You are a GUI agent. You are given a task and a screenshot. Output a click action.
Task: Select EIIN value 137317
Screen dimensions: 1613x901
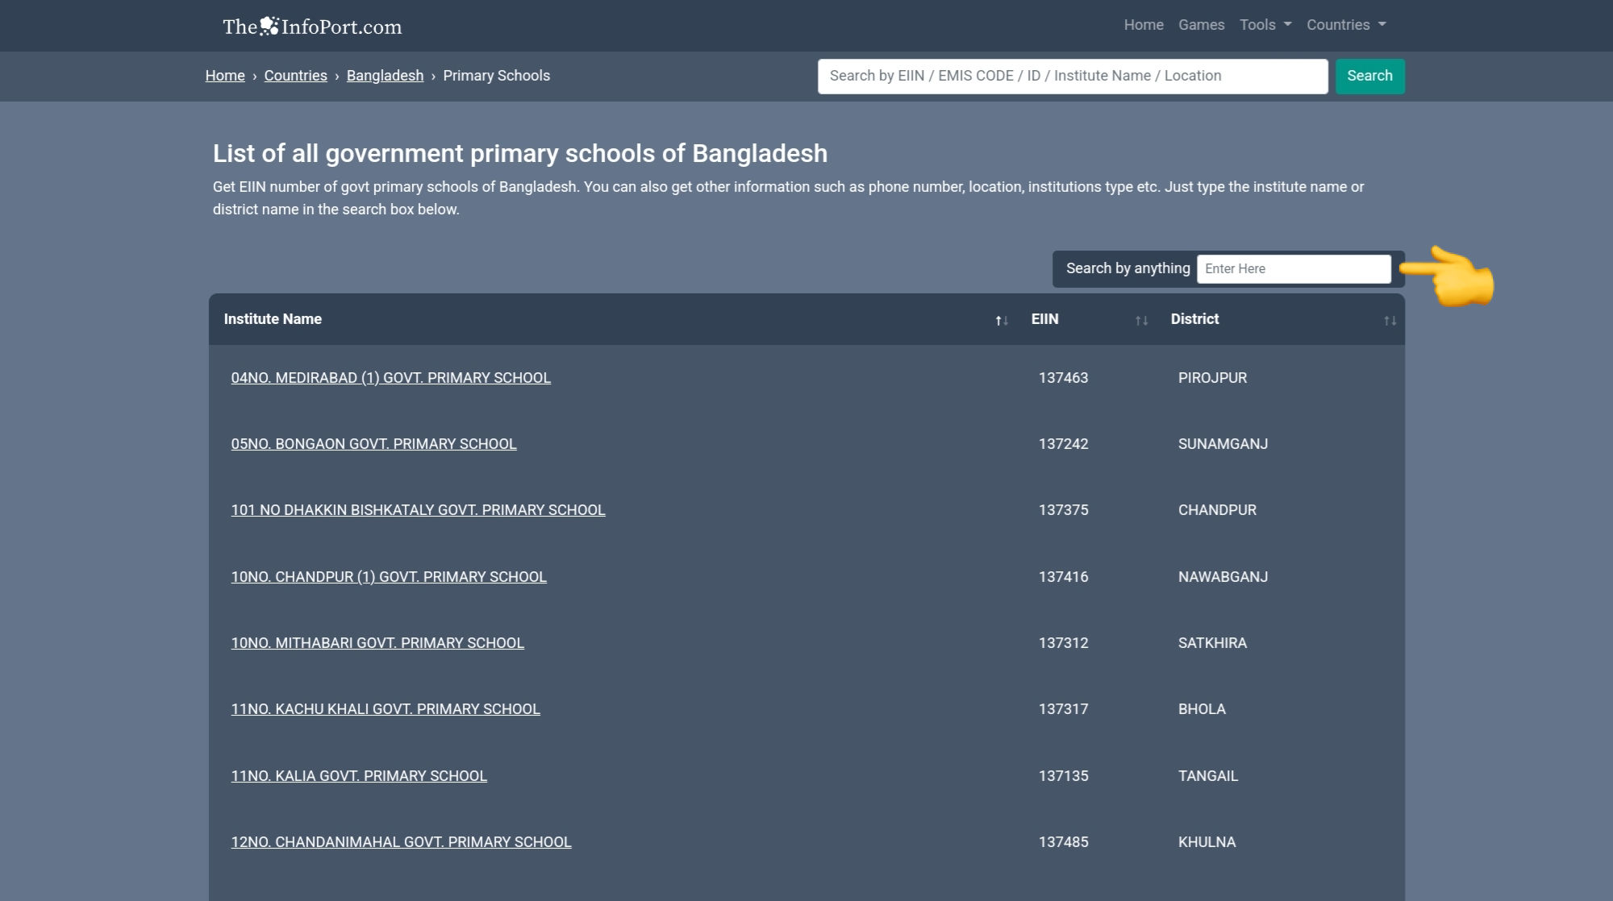tap(1063, 709)
